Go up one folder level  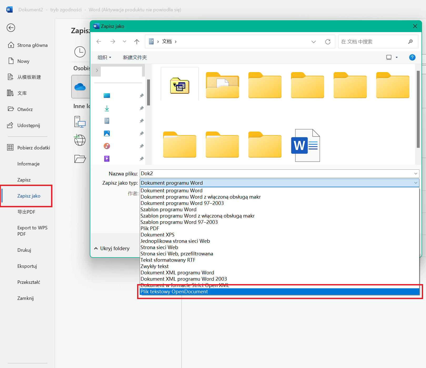coord(137,42)
